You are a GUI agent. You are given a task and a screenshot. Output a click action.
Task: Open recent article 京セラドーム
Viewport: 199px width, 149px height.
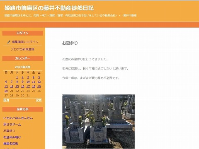click(12, 125)
